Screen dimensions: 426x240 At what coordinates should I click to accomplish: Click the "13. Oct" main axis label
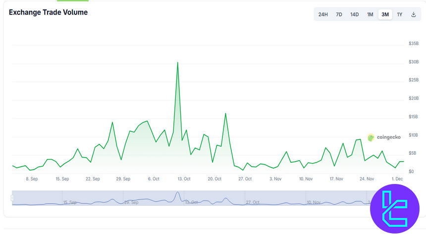click(x=184, y=179)
